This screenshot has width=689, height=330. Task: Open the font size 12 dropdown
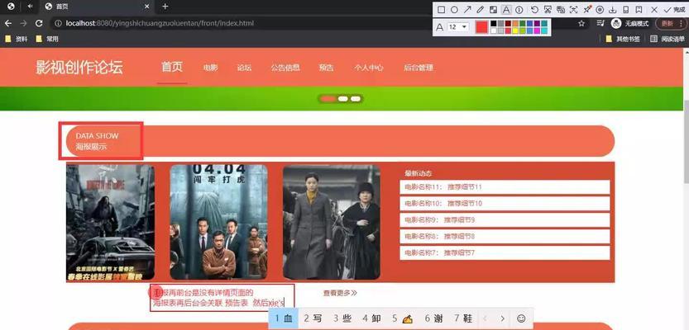click(458, 27)
